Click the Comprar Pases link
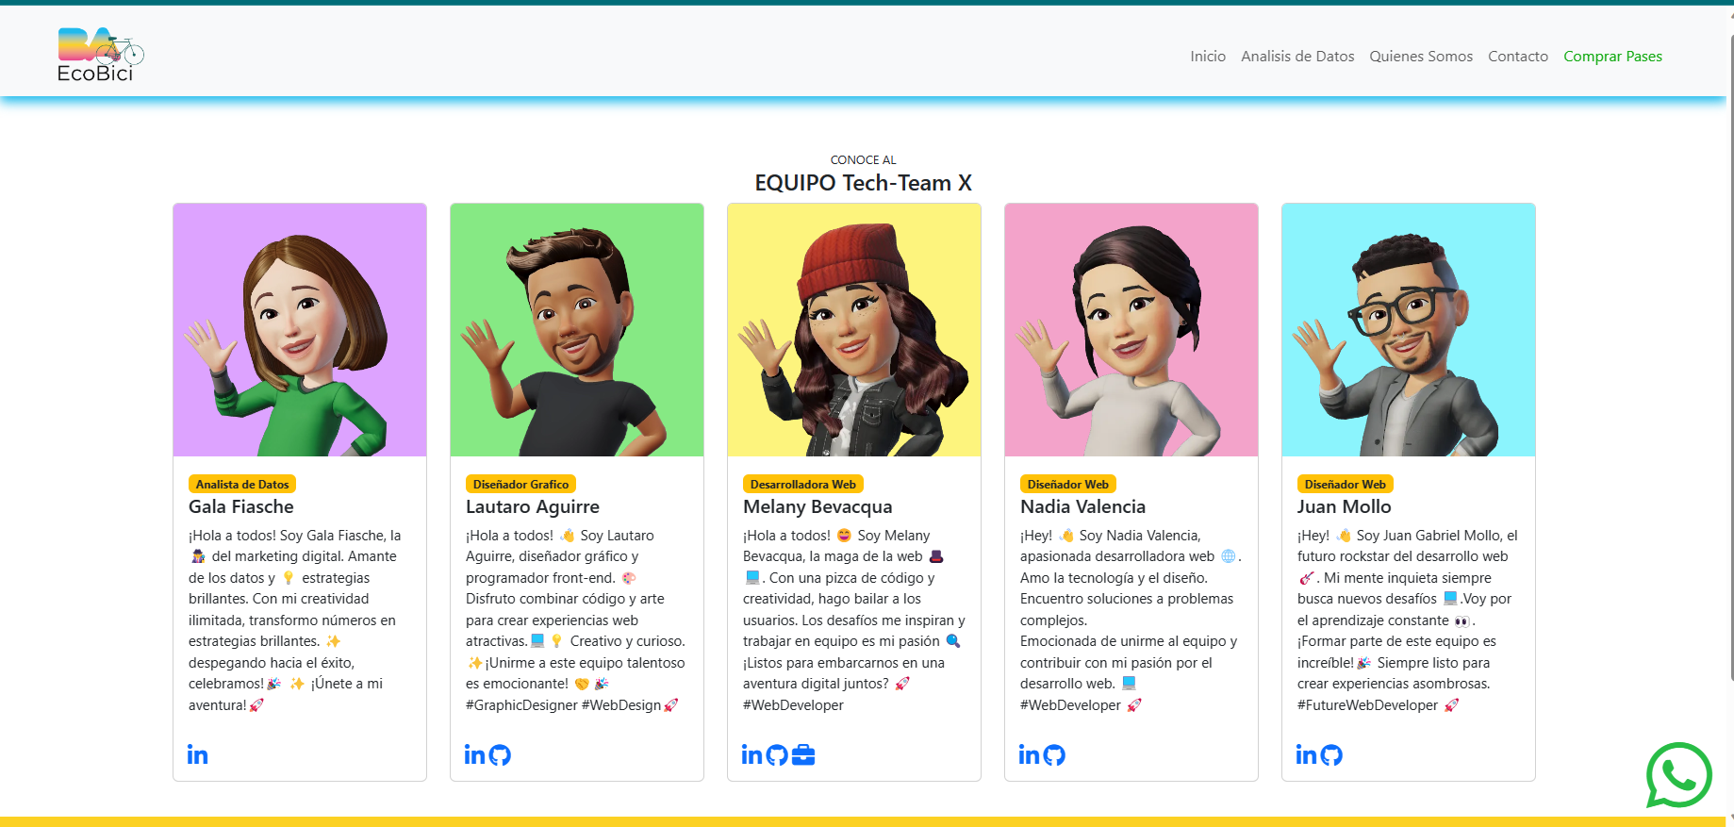The width and height of the screenshot is (1734, 827). pyautogui.click(x=1612, y=57)
